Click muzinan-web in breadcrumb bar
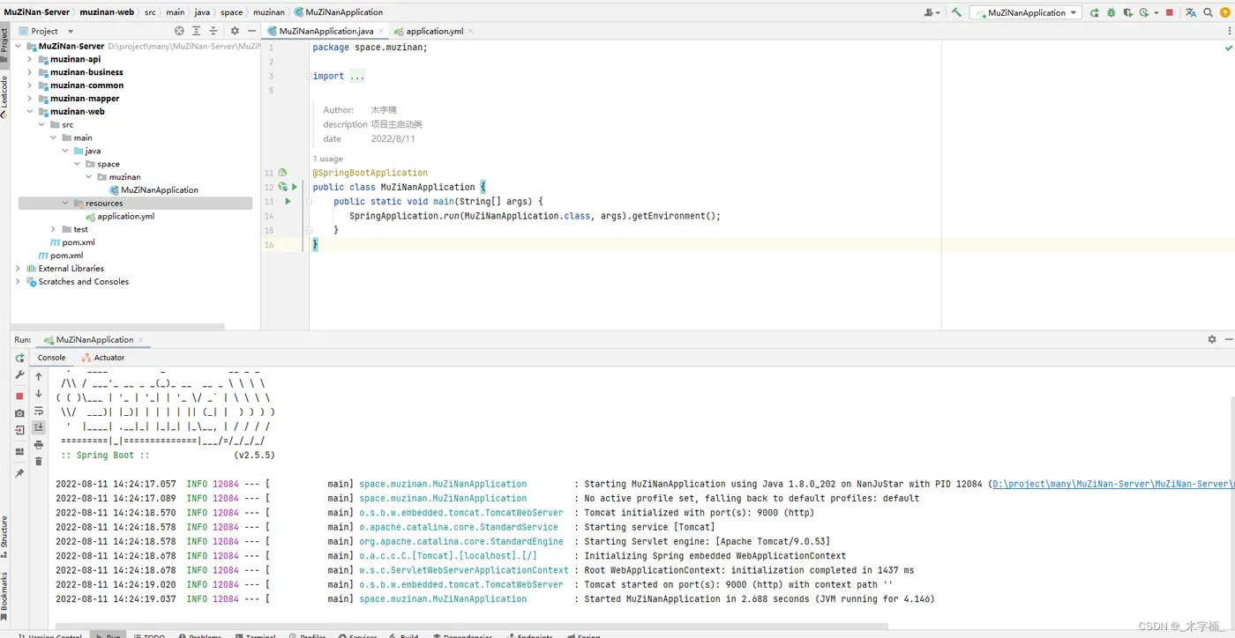 [109, 12]
